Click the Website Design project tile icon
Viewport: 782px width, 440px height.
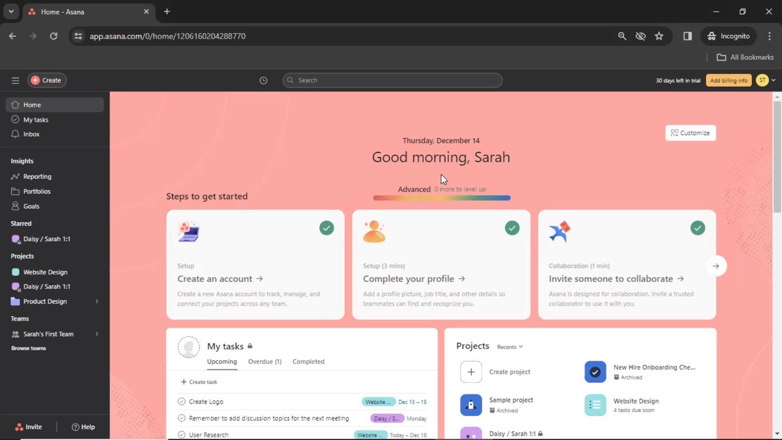point(595,405)
